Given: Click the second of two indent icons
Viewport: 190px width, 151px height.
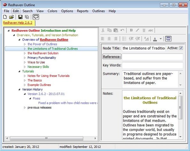Looking at the screenshot, I should pyautogui.click(x=138, y=39).
